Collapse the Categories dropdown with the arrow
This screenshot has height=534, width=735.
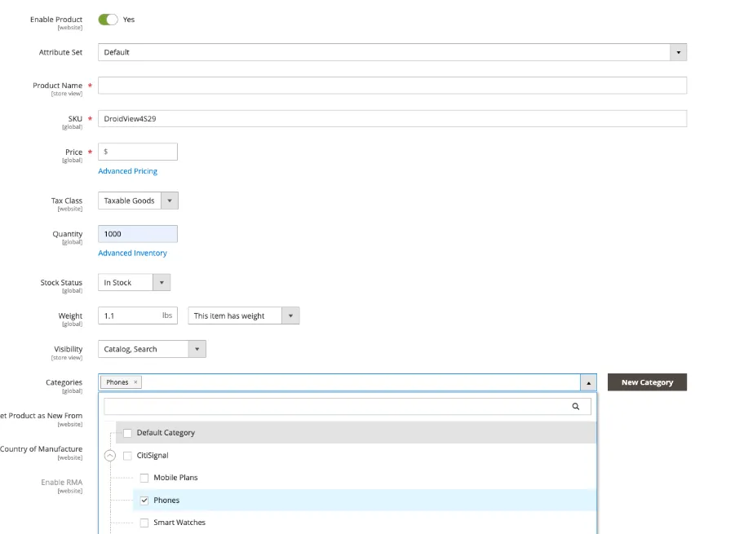click(588, 382)
